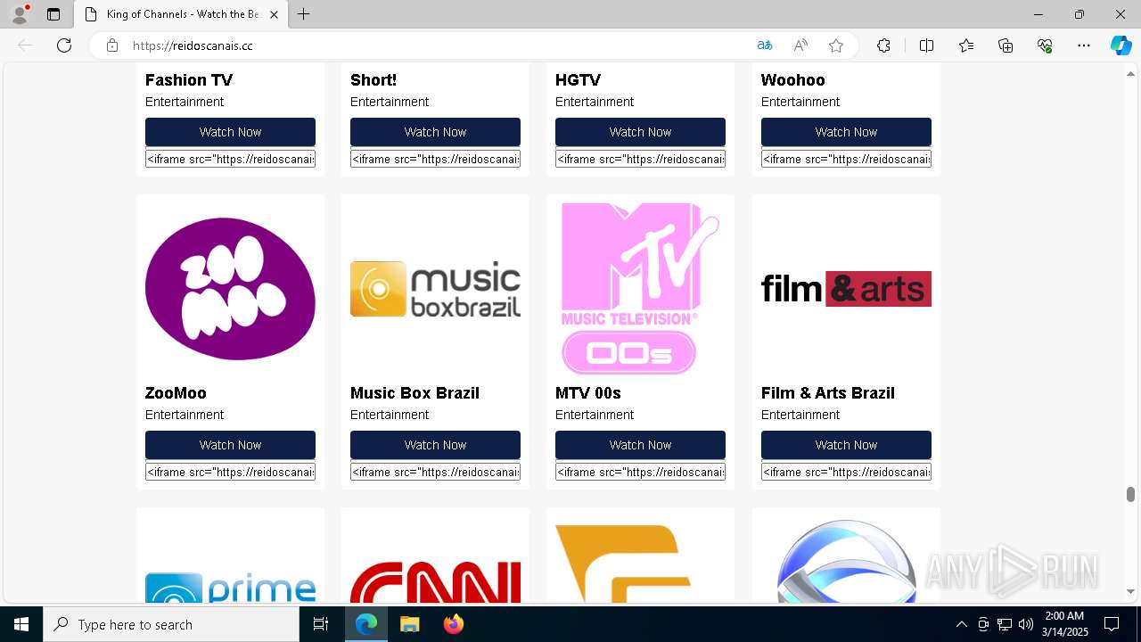Watch Now for ZooMoo
This screenshot has width=1141, height=642.
230,445
